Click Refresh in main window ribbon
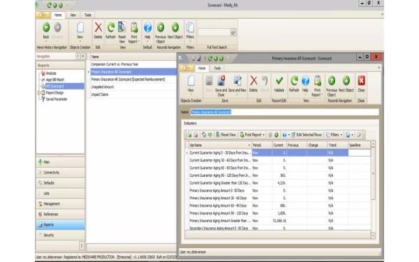Screen dimensions: 419x262 (110, 31)
